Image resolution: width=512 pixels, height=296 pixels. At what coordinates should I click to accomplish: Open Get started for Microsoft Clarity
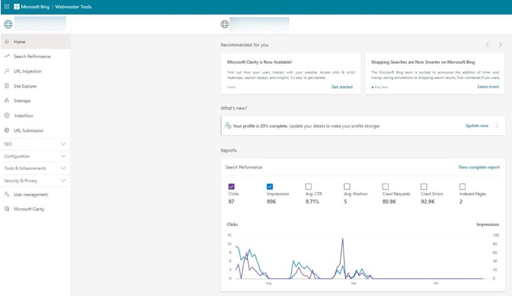click(x=342, y=87)
